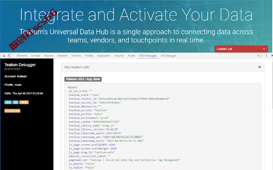
Task: Click the tealium_account row
Action: 88,110
